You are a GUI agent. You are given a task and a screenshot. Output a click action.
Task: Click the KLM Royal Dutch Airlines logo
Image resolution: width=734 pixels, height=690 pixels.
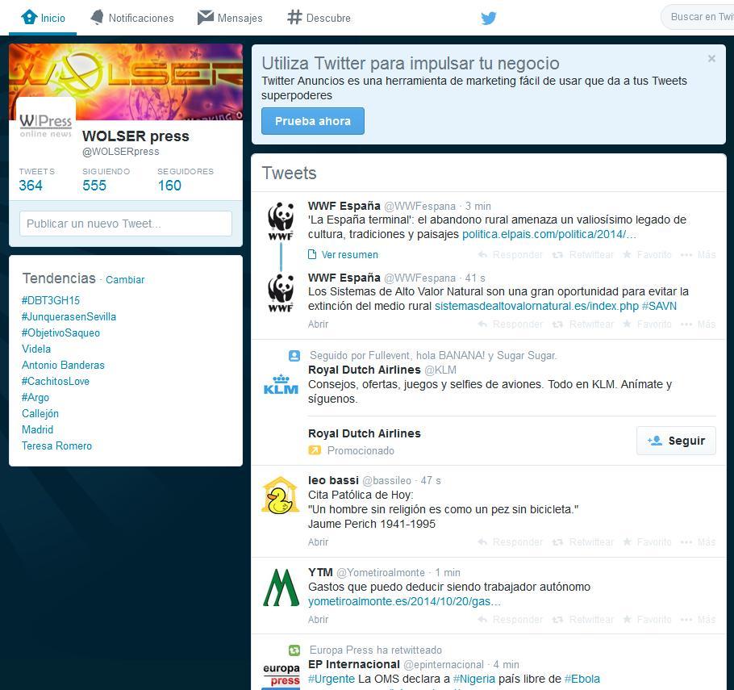[281, 385]
